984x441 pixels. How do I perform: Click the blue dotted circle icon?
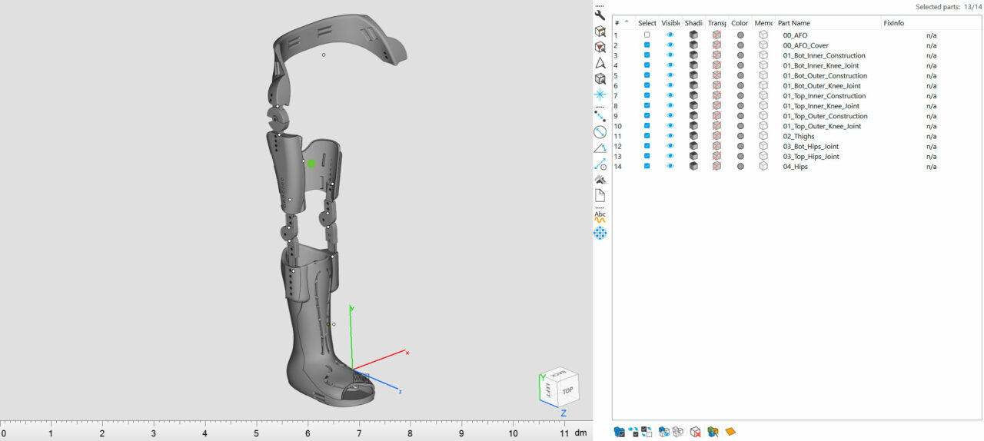[600, 232]
